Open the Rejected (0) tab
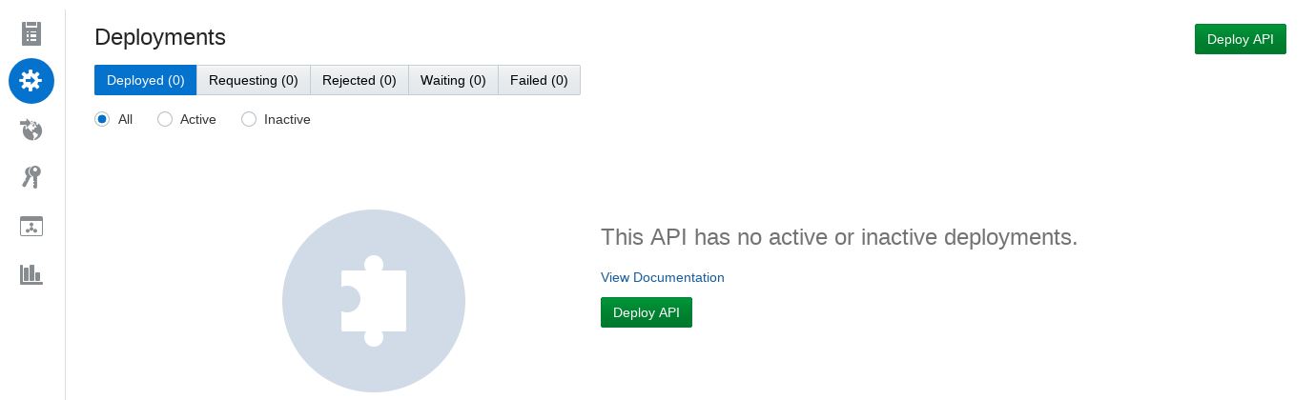This screenshot has height=400, width=1315. [359, 80]
